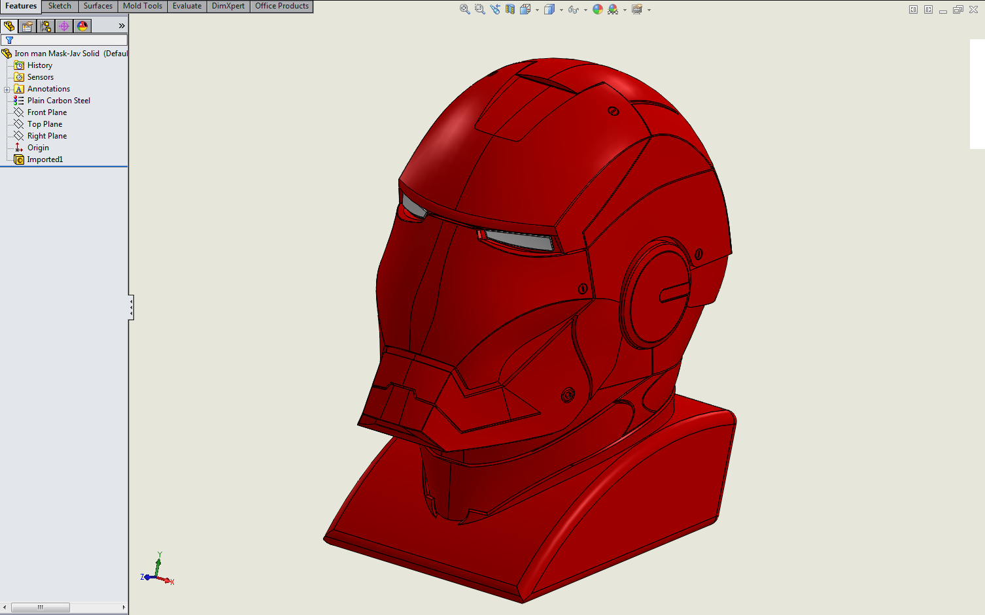Click the tree scrollbar left arrow
Screen dimensions: 985x615
click(5, 607)
